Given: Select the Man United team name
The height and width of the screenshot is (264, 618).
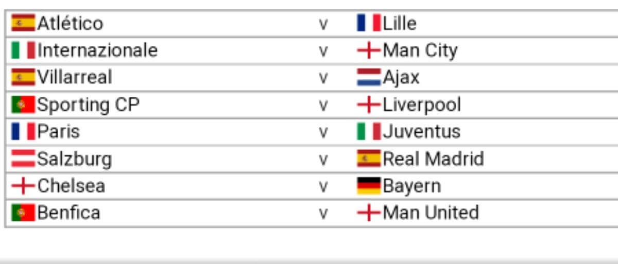Looking at the screenshot, I should tap(431, 213).
